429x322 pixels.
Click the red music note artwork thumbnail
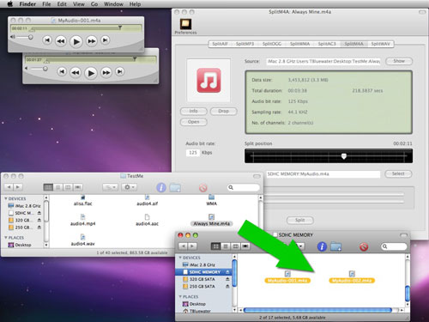coord(208,81)
